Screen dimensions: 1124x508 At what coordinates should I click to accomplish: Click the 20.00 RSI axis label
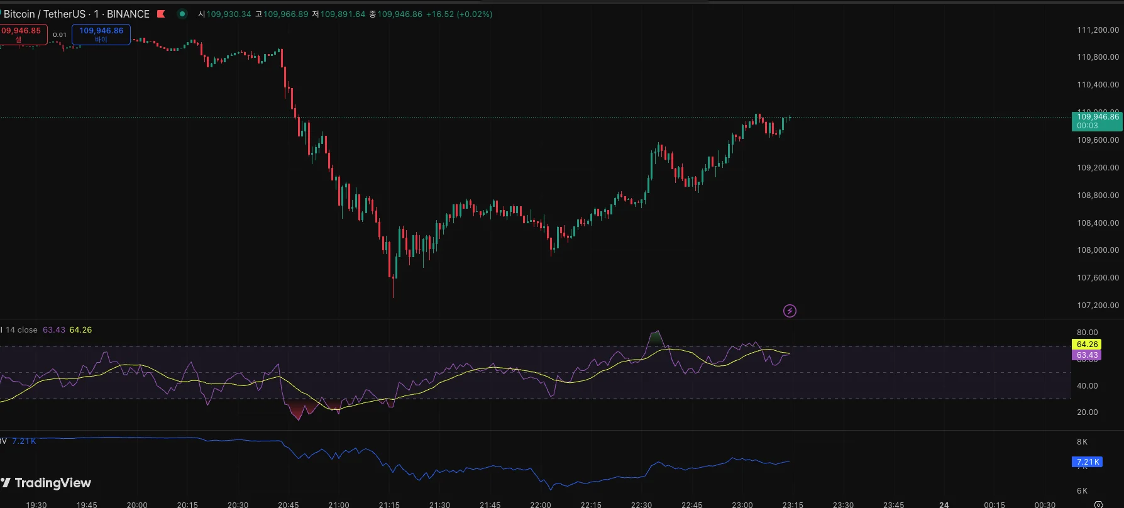1088,412
